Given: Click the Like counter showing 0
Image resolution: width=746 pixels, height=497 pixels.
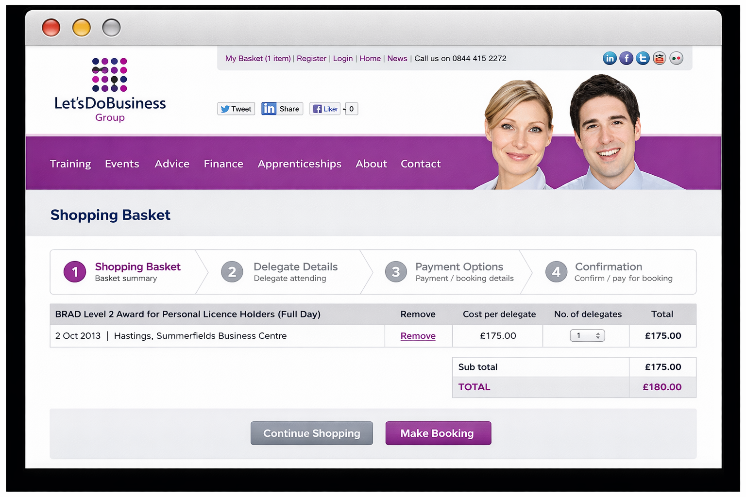Looking at the screenshot, I should pos(351,109).
